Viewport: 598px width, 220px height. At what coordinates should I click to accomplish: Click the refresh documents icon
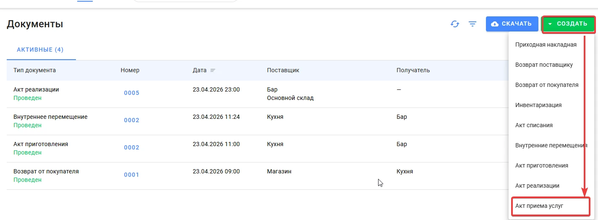point(455,24)
